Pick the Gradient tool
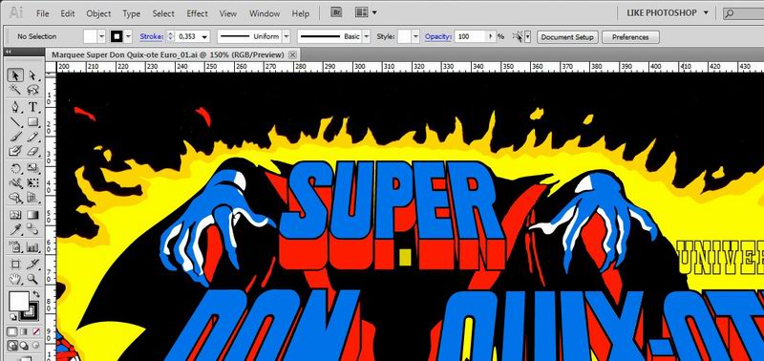The width and height of the screenshot is (764, 361). 32,214
